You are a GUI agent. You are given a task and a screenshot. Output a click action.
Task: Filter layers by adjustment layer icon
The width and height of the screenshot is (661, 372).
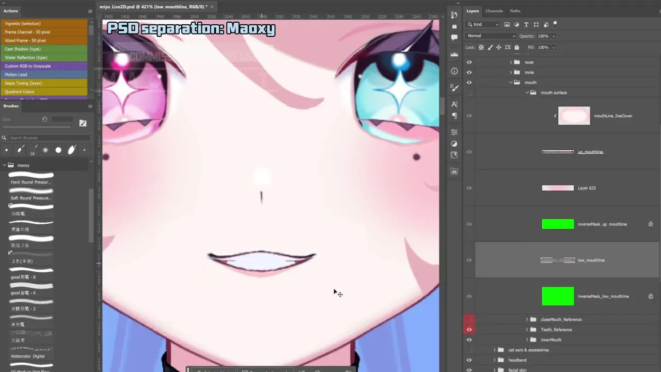click(x=517, y=24)
